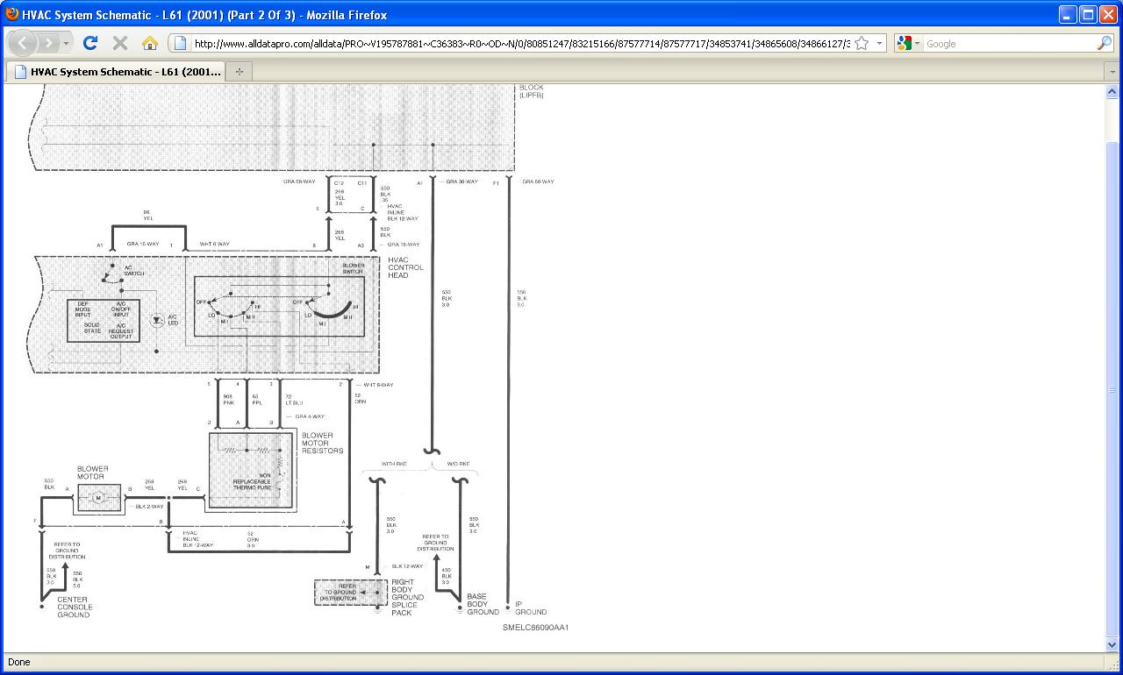
Task: Click the vertical scrollbar down arrow
Action: [x=1112, y=645]
